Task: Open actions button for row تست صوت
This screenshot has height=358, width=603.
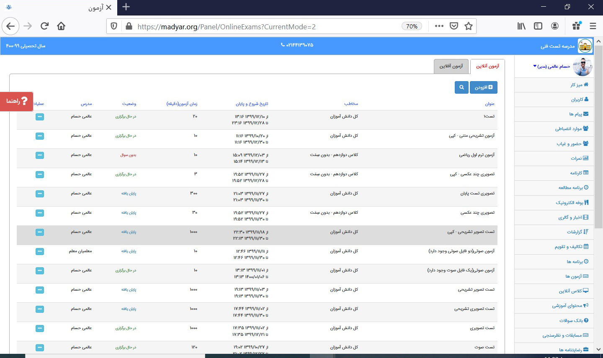Action: [x=40, y=348]
